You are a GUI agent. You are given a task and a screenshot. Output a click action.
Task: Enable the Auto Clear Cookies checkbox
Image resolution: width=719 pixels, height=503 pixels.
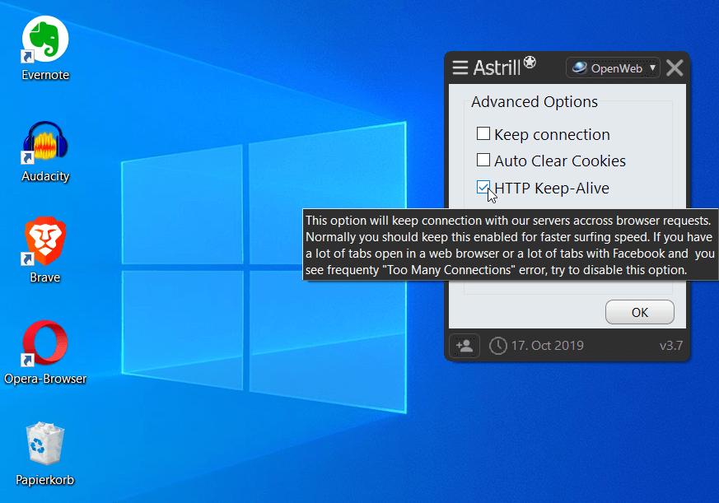click(483, 160)
